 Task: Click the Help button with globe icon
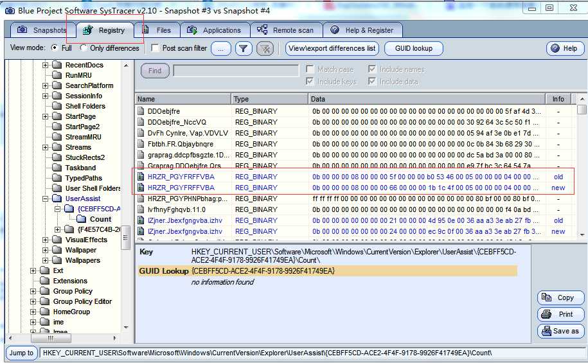click(565, 48)
